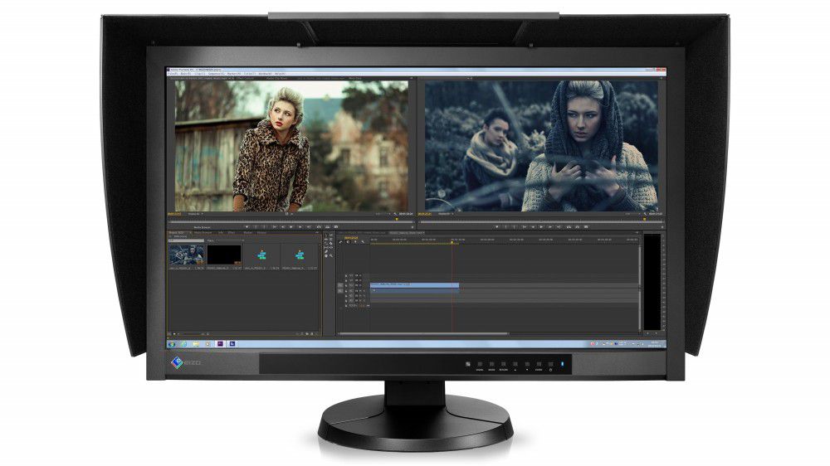Click Insert icon in Source monitor
This screenshot has height=466, width=830.
tap(319, 227)
